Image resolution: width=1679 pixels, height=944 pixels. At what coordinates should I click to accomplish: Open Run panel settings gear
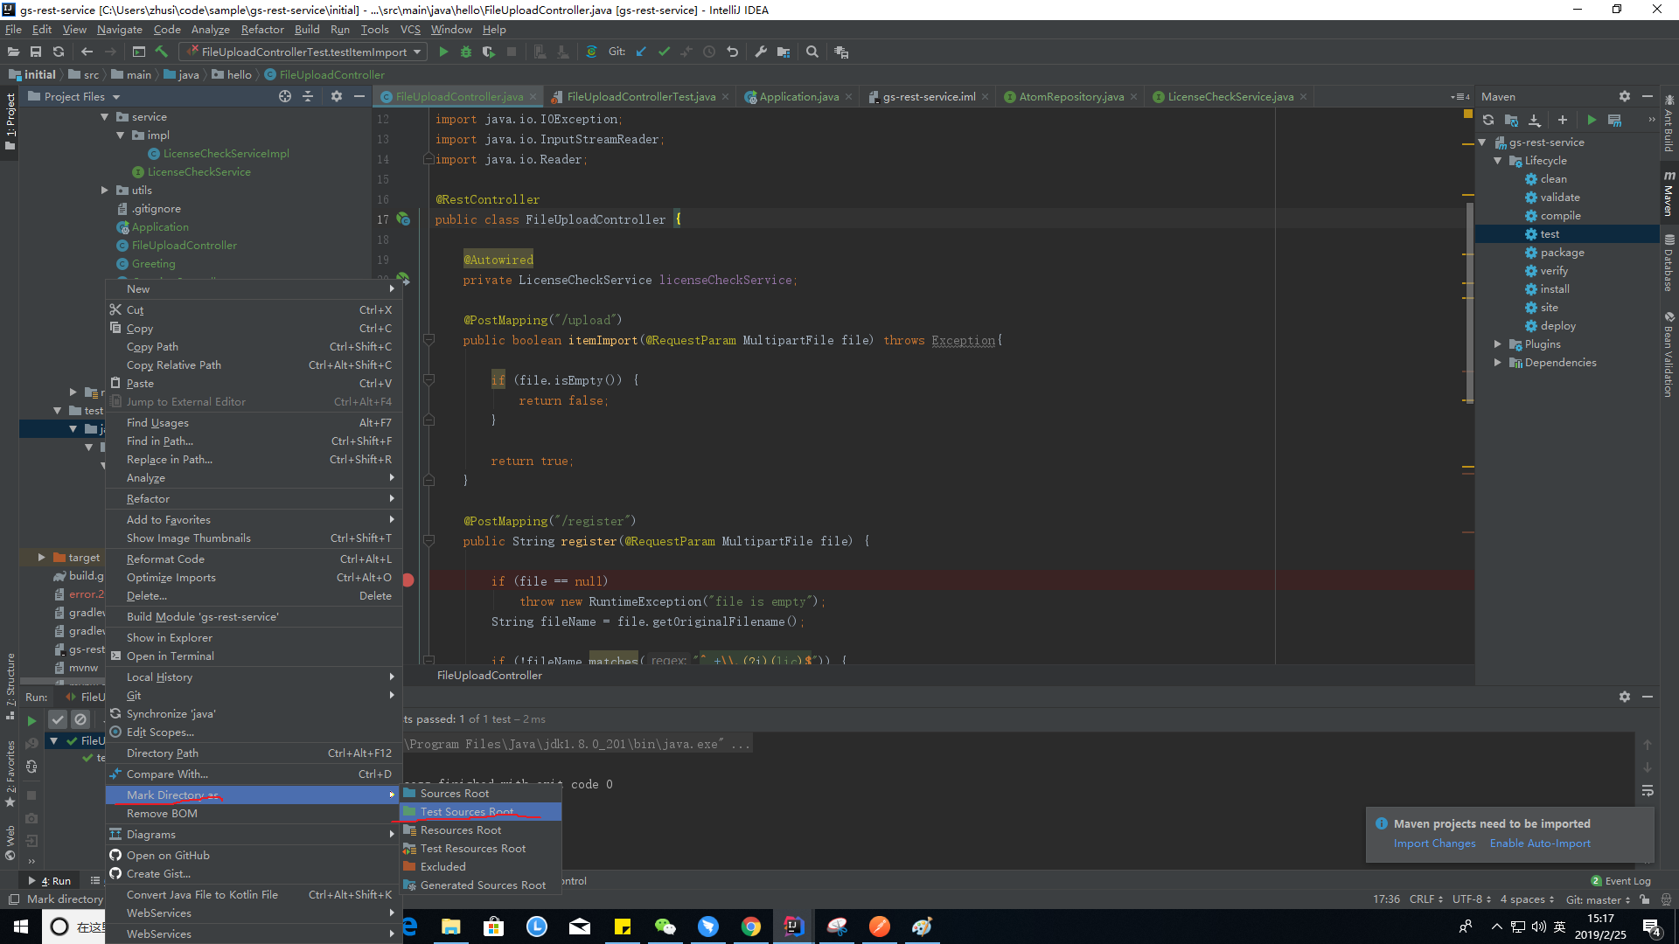pos(1625,697)
